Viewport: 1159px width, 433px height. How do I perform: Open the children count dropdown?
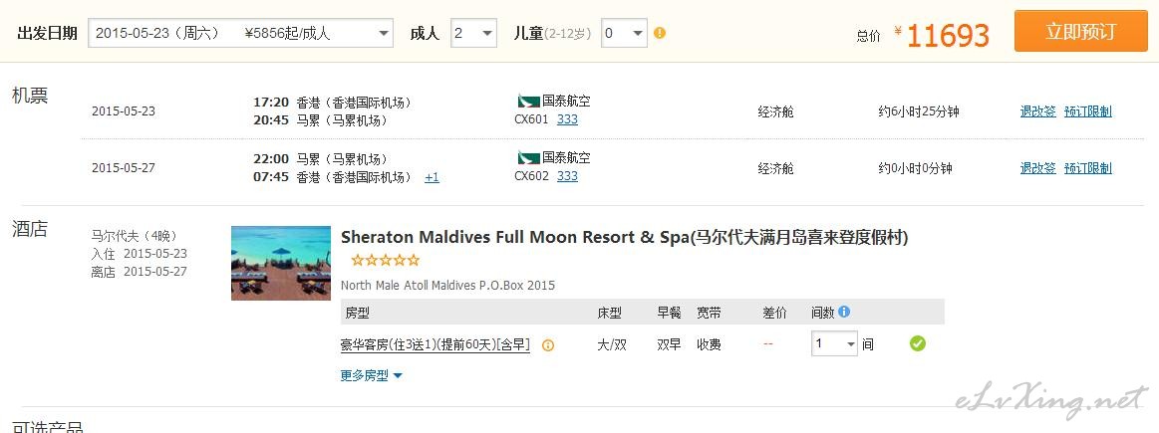click(624, 33)
